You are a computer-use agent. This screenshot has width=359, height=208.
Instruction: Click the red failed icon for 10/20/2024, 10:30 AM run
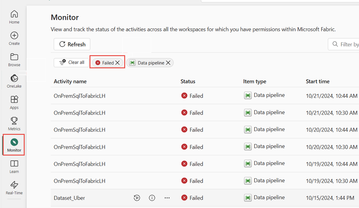point(184,147)
